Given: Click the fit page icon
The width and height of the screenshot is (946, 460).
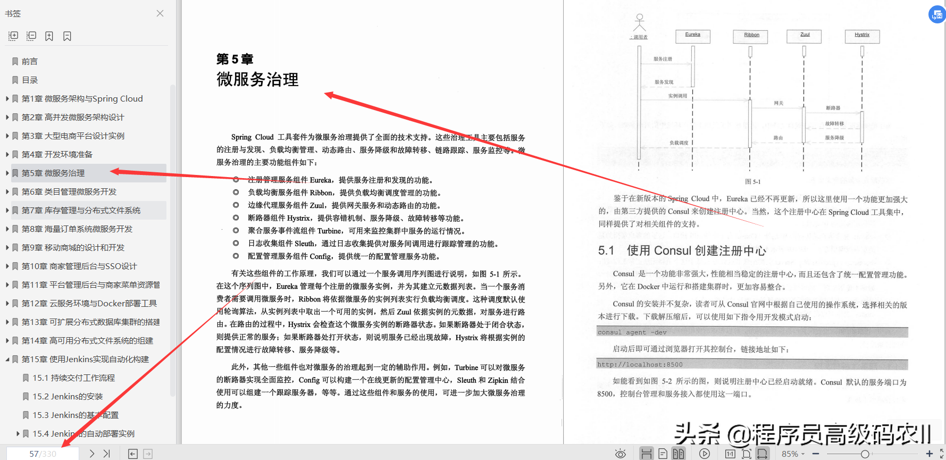Looking at the screenshot, I should coord(747,454).
